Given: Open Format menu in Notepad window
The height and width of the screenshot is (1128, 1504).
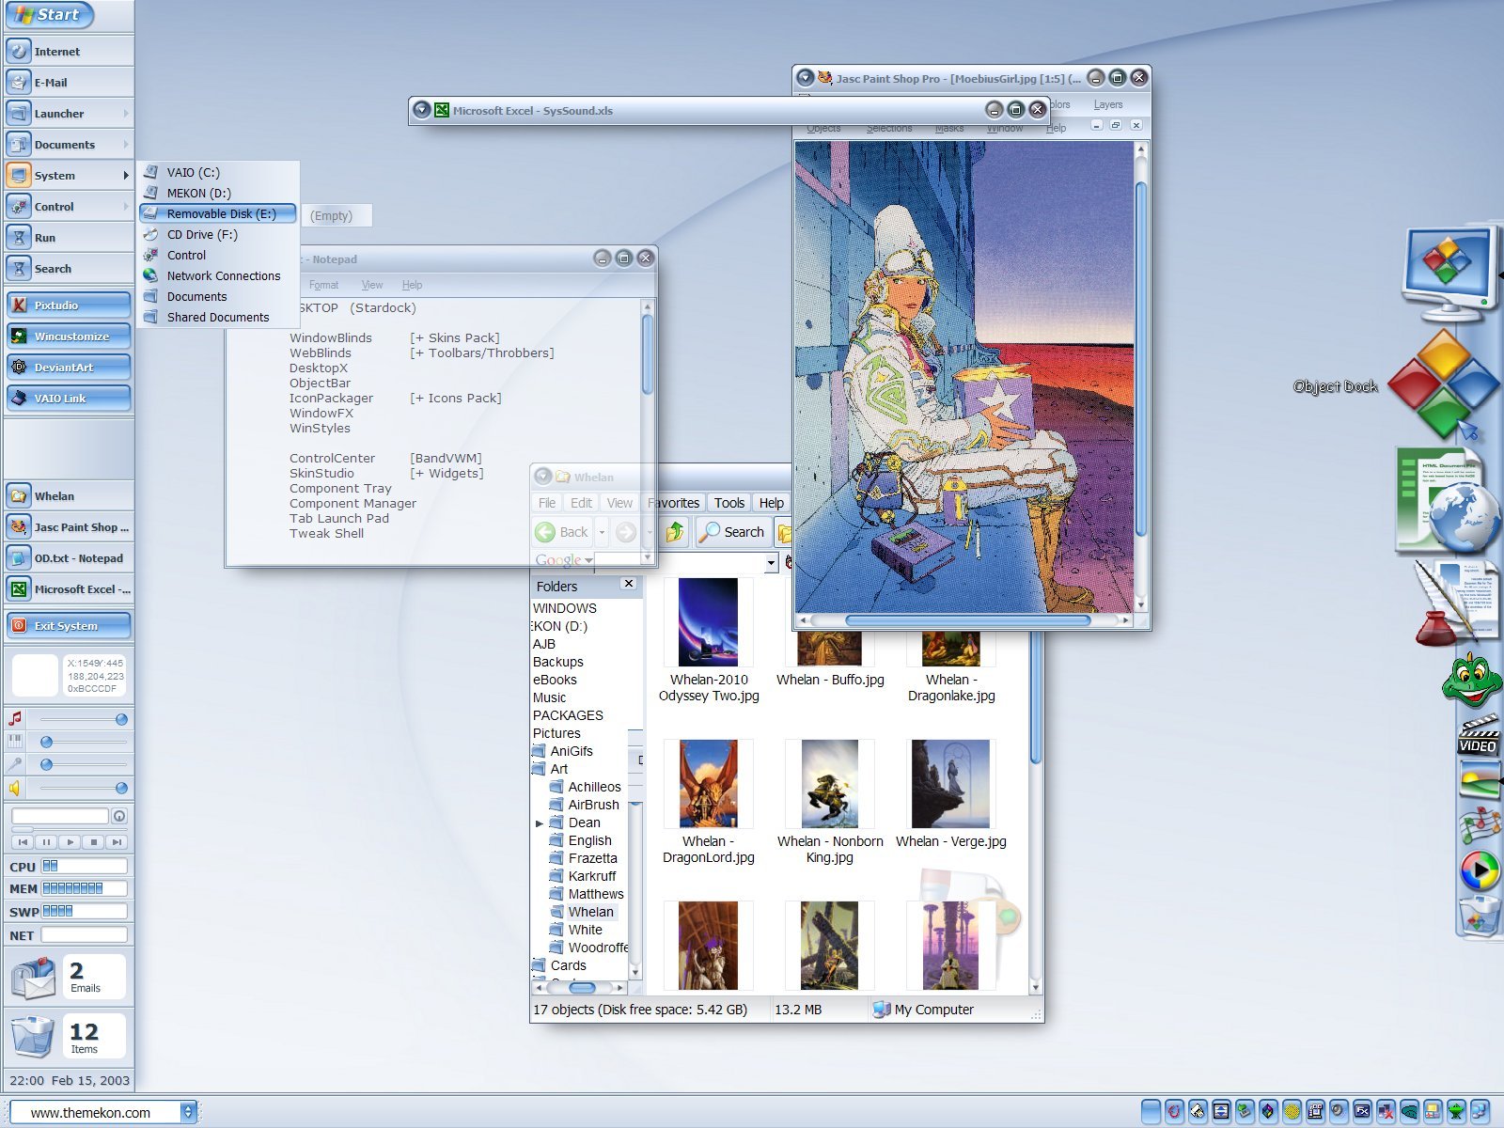Looking at the screenshot, I should pyautogui.click(x=323, y=285).
